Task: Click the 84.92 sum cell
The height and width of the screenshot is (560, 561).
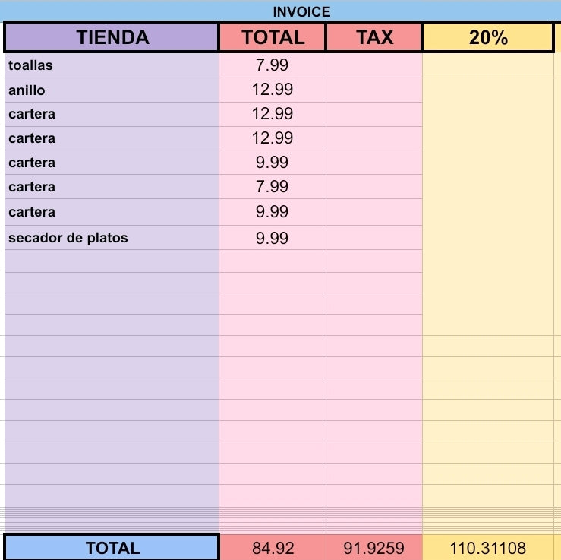Action: click(x=273, y=548)
